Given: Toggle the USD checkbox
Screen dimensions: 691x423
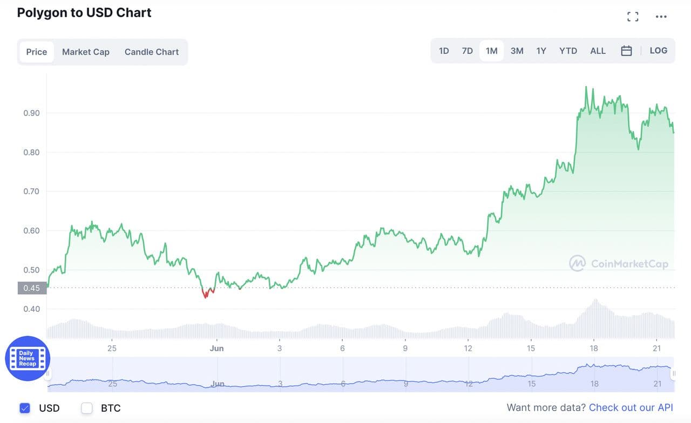Looking at the screenshot, I should (25, 408).
